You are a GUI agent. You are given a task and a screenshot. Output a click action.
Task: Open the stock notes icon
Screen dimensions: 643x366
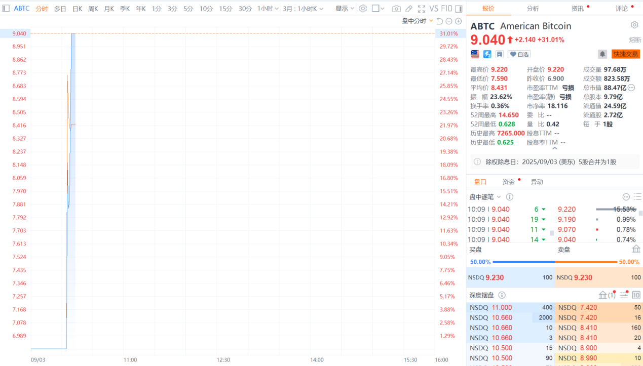click(499, 54)
